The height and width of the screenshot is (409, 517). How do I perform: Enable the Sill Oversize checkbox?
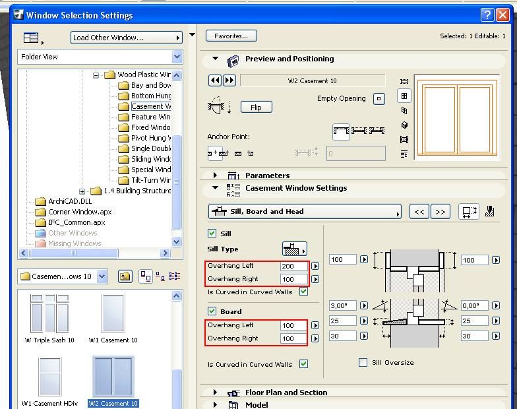pos(363,362)
